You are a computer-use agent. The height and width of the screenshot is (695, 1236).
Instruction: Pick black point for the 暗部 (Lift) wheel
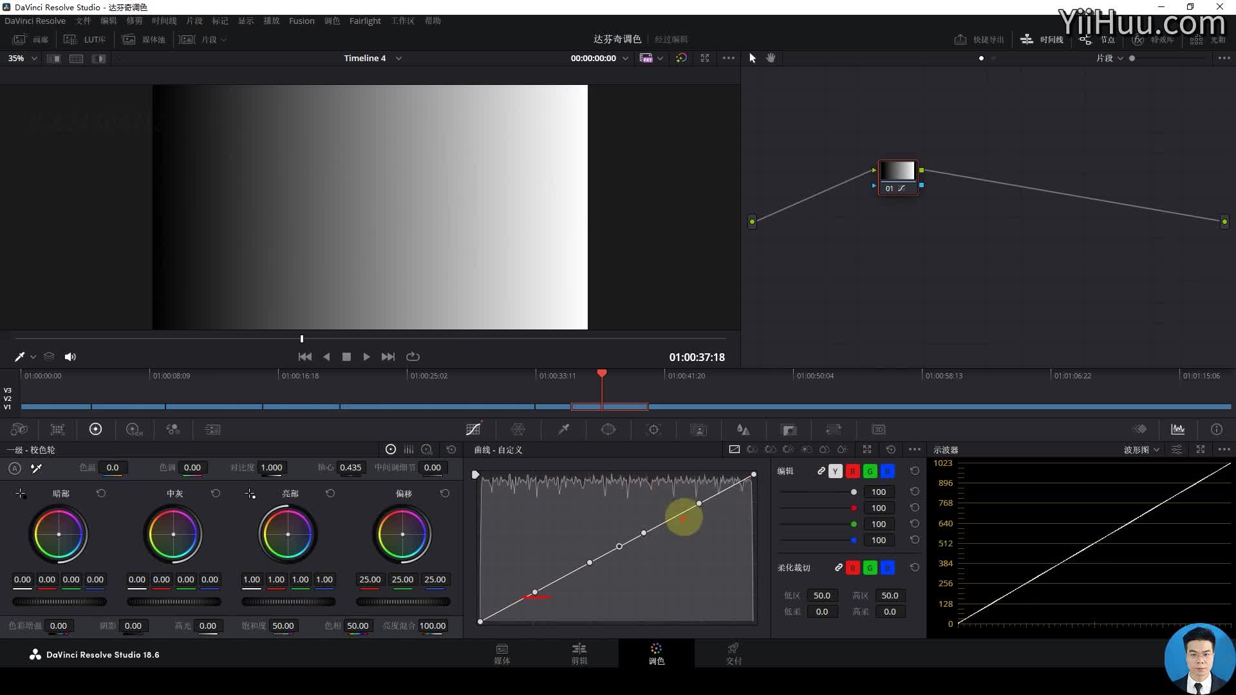[x=21, y=494]
